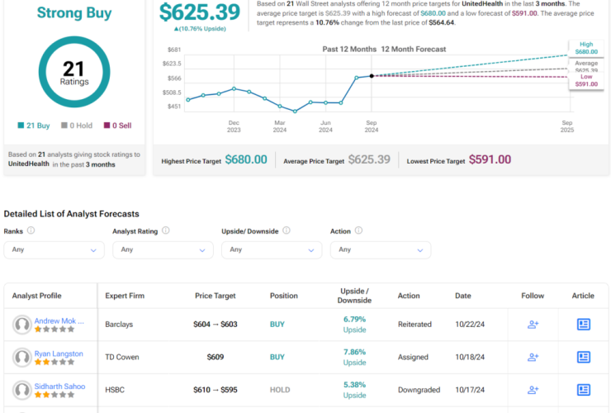This screenshot has width=611, height=413.
Task: Click the Position column header
Action: coord(284,296)
